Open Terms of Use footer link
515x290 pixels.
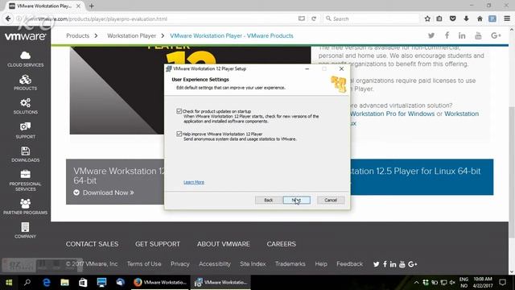click(x=144, y=264)
